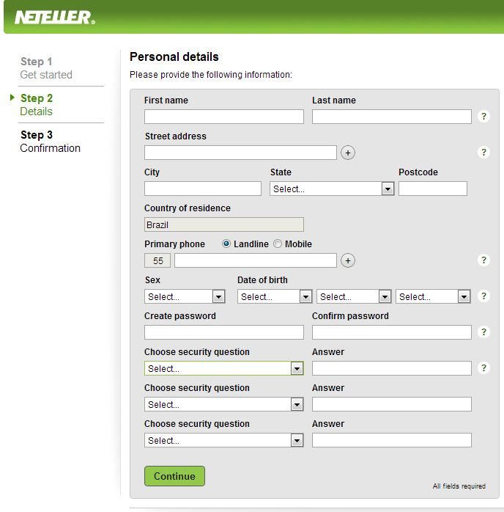Select the Mobile radio button

click(278, 244)
